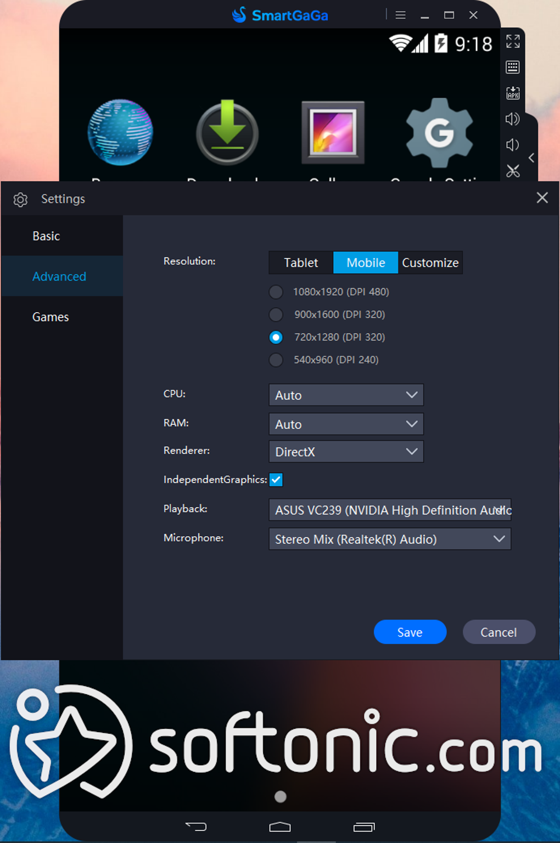Open Google Settings gear app
The image size is (560, 843).
coord(439,132)
